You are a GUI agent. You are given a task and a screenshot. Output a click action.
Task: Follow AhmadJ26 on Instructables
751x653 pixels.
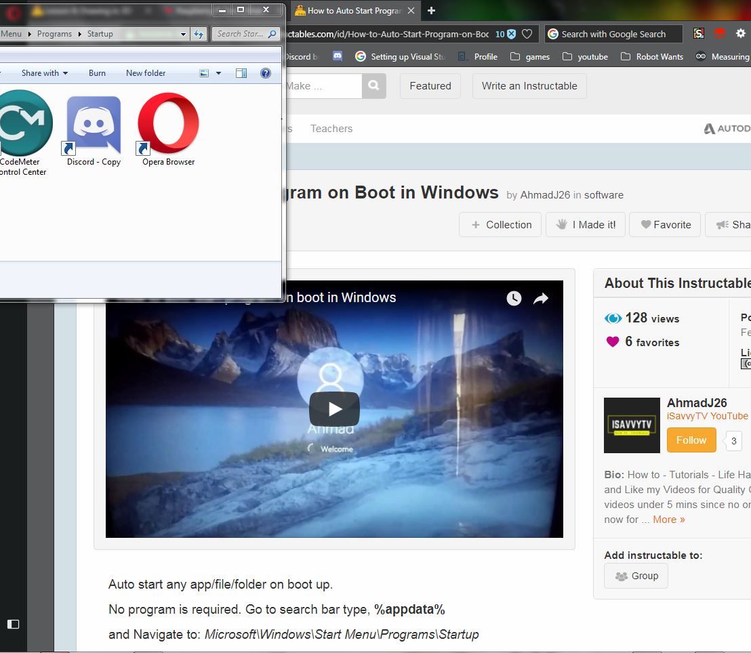coord(691,440)
